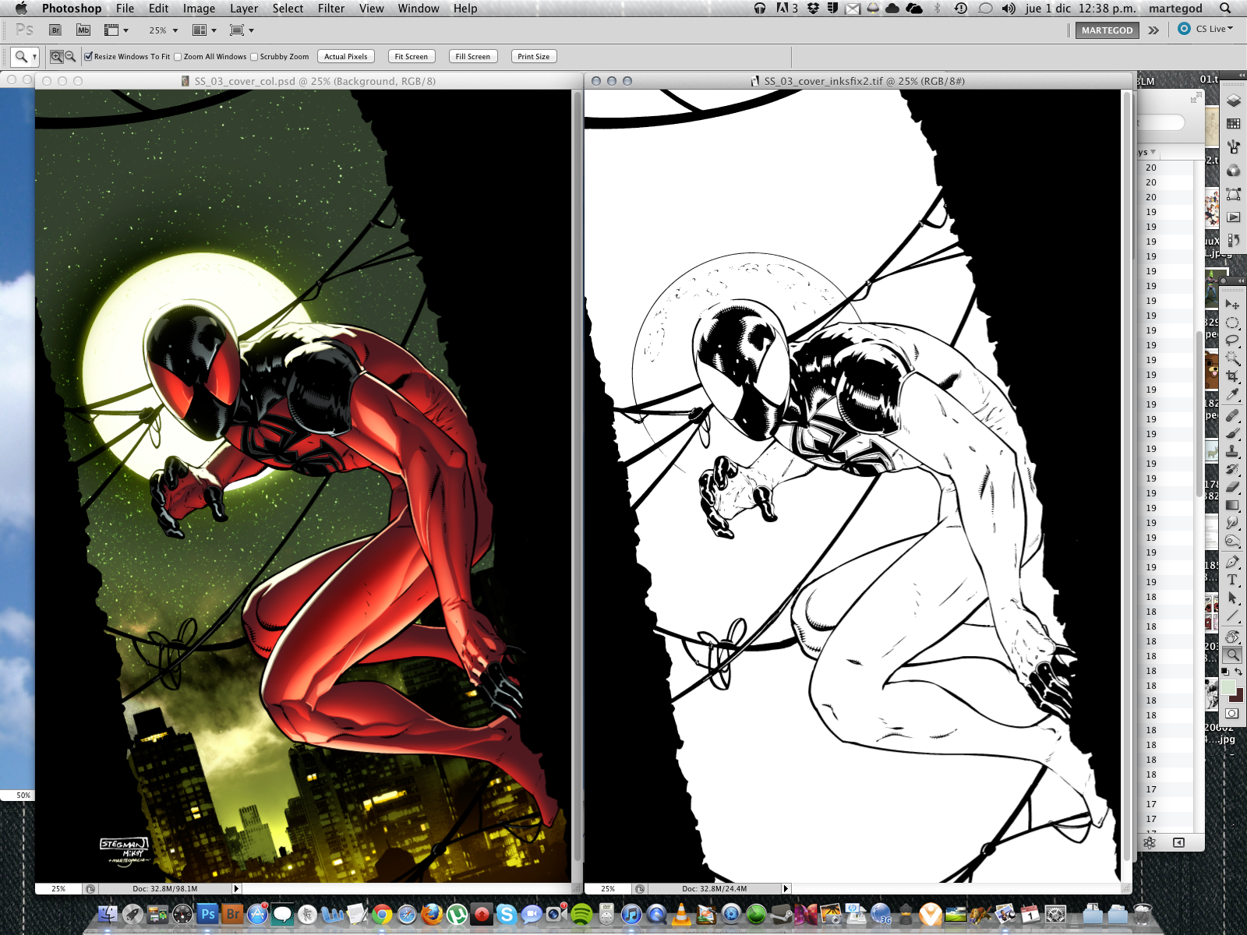Select the Type tool

click(x=1232, y=580)
